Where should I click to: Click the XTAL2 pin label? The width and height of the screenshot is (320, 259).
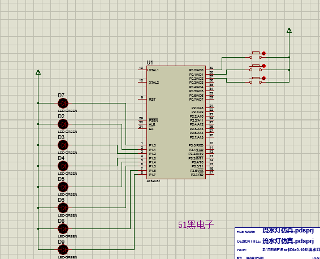point(154,83)
